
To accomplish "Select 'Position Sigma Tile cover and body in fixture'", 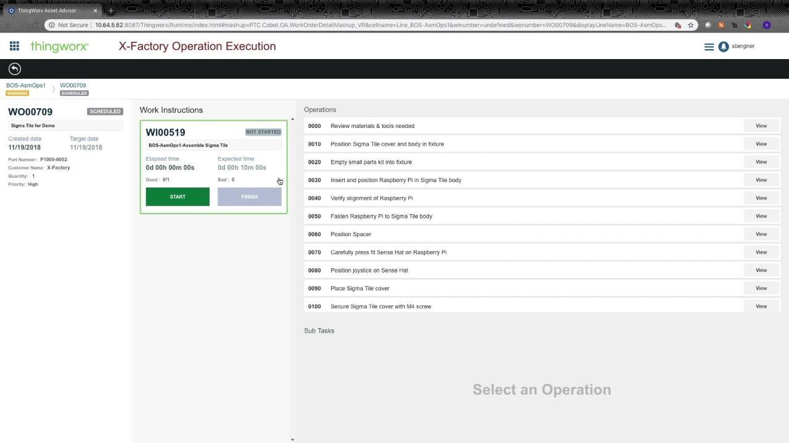I will click(387, 144).
